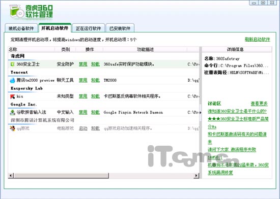280x199 pixels.
Task: Click the Google Inc. group header
Action: 23,104
